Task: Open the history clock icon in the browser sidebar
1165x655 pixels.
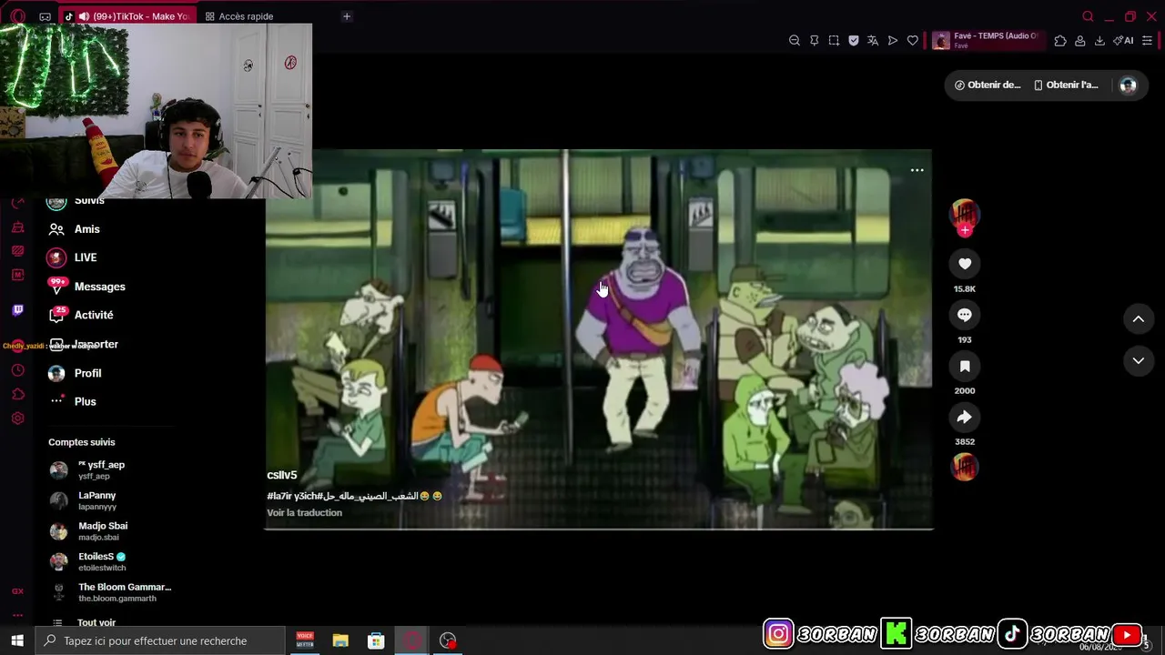Action: point(17,370)
